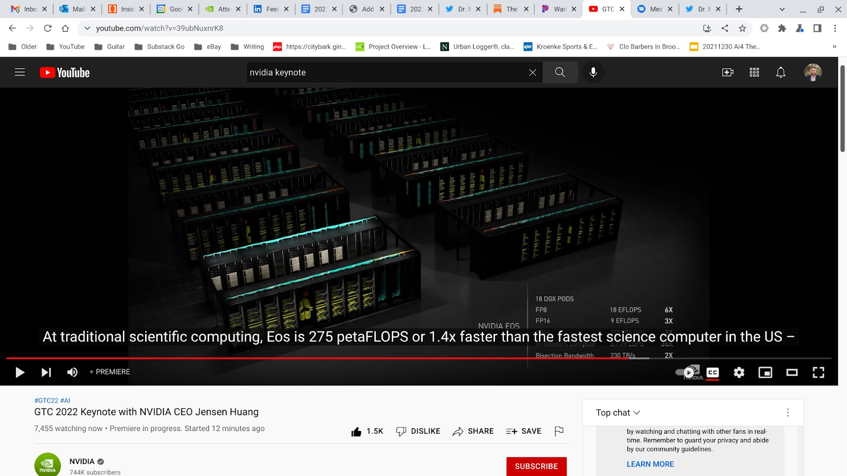The height and width of the screenshot is (476, 847).
Task: Open the Extensions puzzle piece menu
Action: [x=782, y=29]
